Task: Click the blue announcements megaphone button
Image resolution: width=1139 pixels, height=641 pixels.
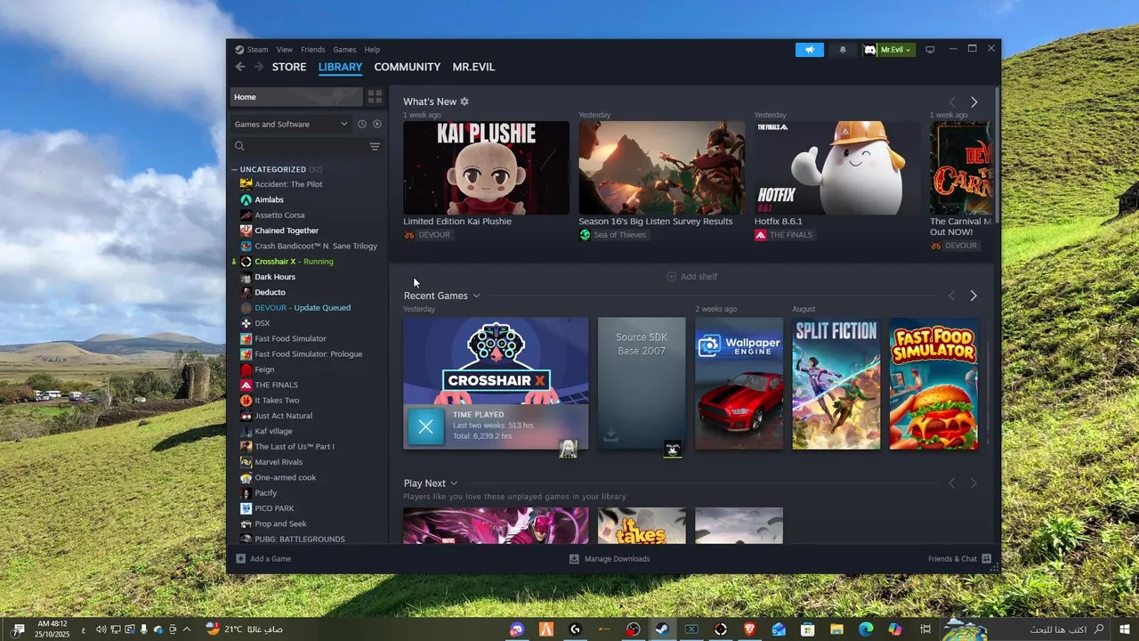Action: click(x=810, y=50)
